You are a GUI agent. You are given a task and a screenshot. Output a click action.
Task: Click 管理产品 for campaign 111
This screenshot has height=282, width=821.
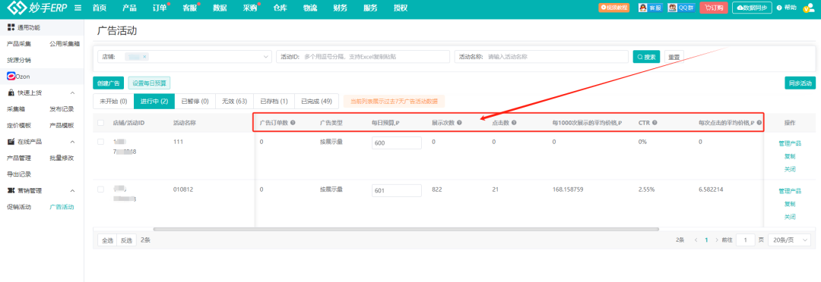tap(790, 143)
